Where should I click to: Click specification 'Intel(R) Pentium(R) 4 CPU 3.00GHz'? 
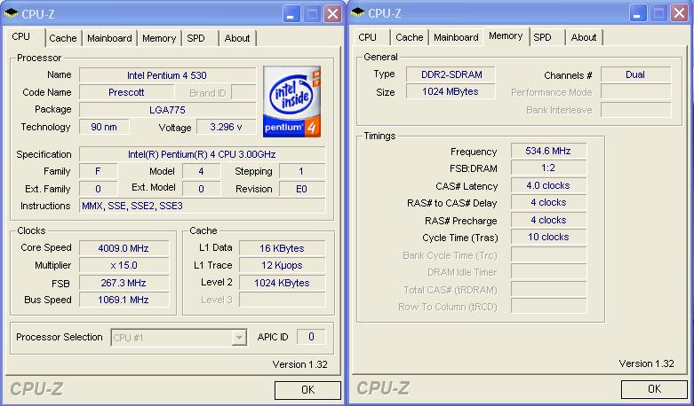(x=203, y=154)
